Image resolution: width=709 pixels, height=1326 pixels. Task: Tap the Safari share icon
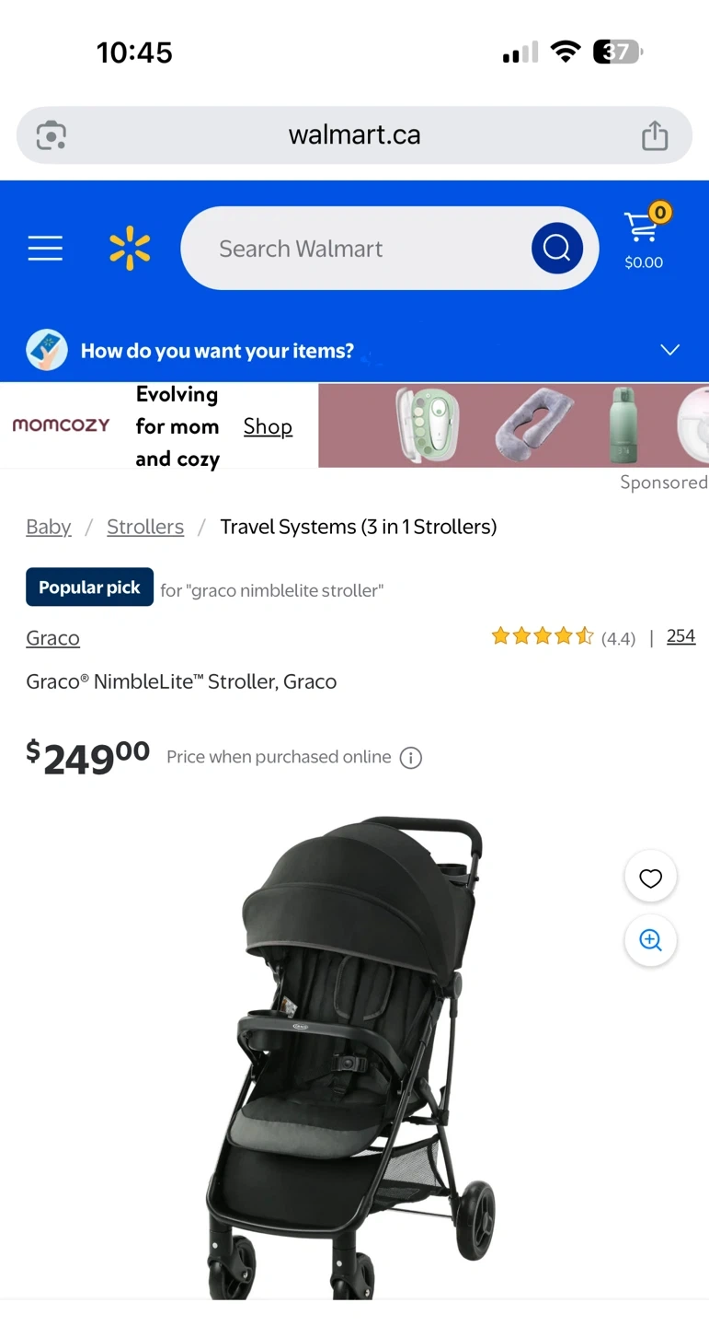tap(655, 134)
